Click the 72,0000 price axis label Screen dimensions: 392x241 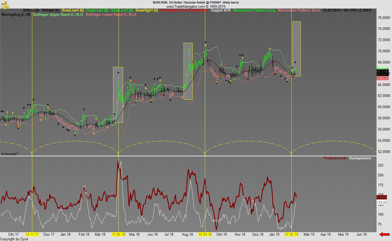[x=384, y=40]
